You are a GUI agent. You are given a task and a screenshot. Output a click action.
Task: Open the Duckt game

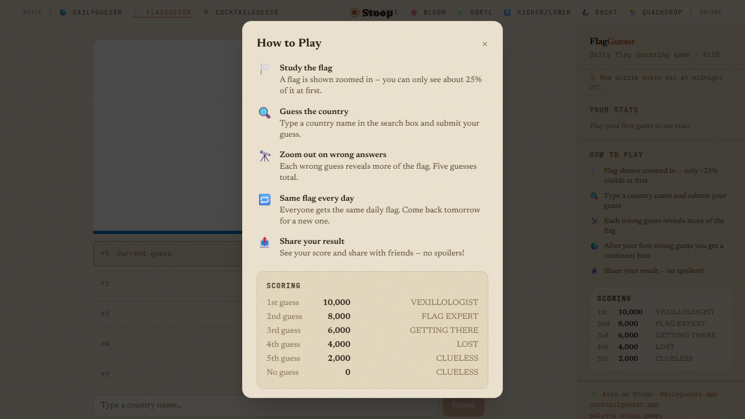click(x=599, y=12)
